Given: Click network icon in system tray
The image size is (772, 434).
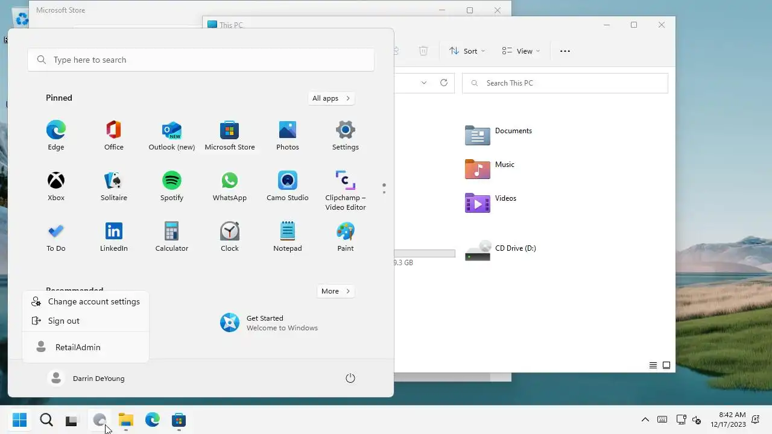Looking at the screenshot, I should point(681,420).
